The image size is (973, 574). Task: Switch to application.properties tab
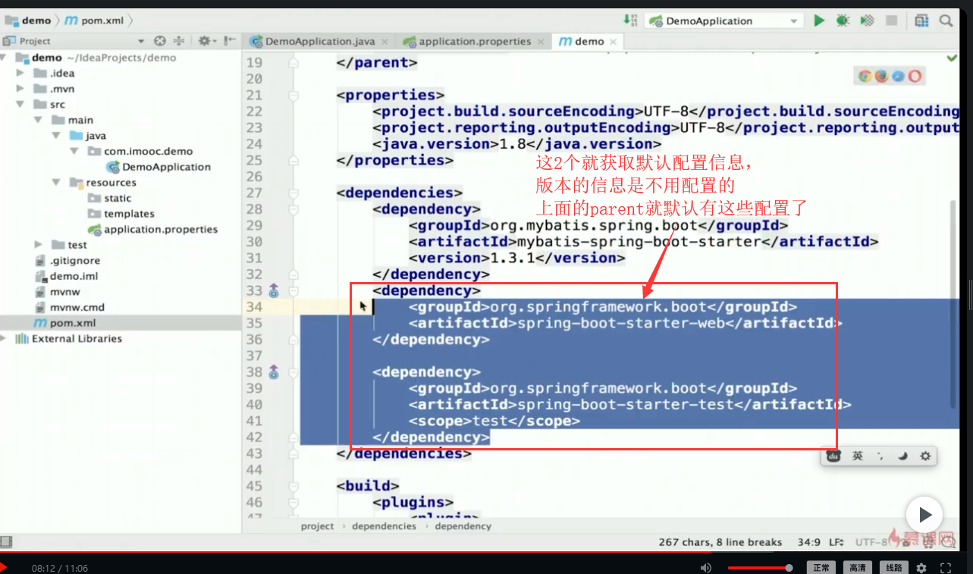click(x=475, y=42)
